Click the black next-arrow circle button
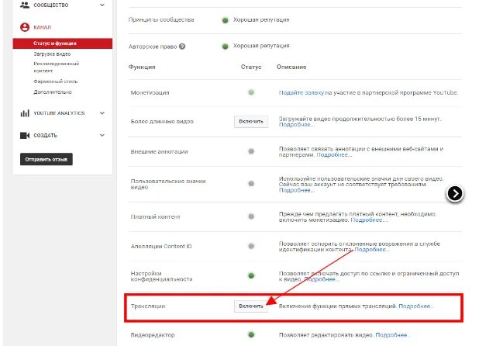This screenshot has height=346, width=479. (x=455, y=193)
